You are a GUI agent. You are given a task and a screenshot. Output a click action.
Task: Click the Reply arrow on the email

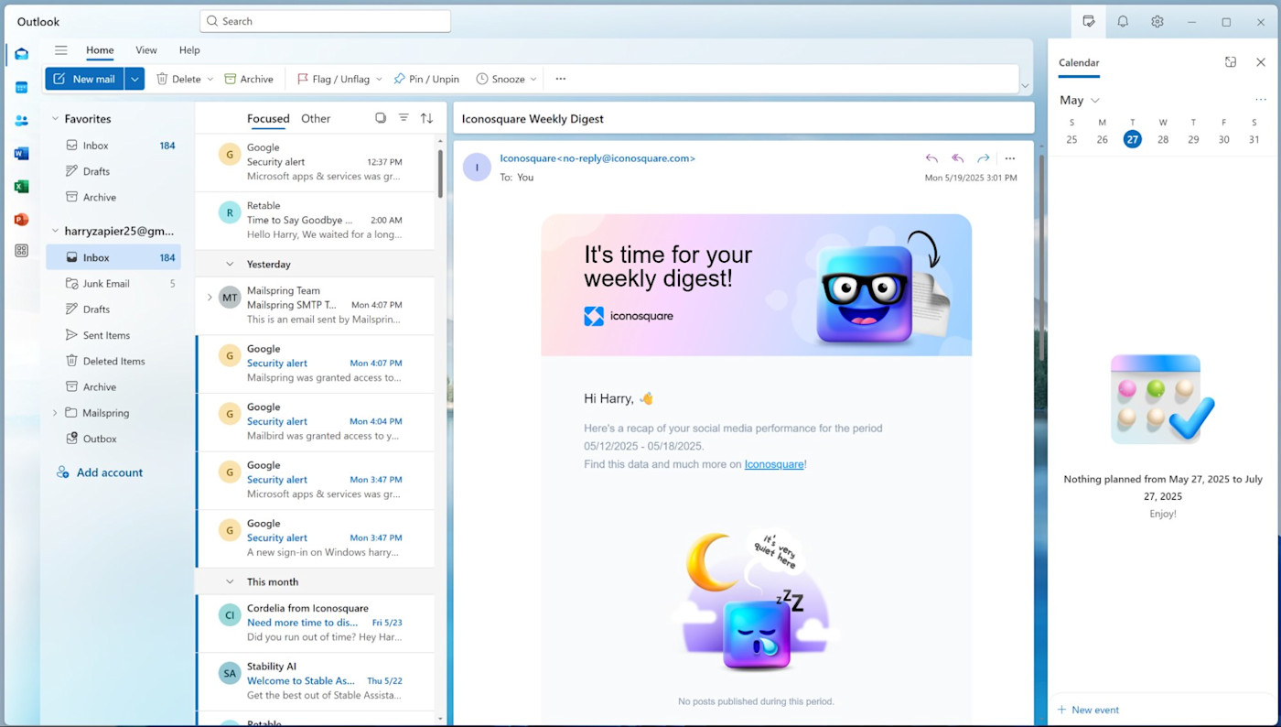[931, 158]
